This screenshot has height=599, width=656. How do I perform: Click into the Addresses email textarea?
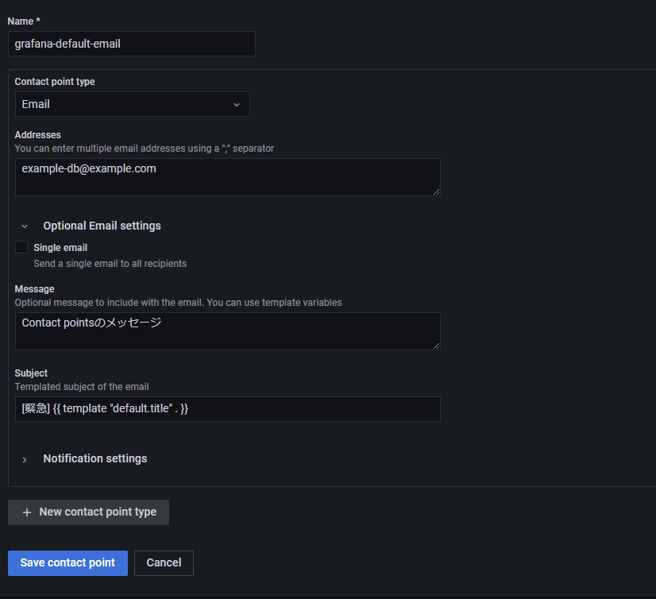point(228,177)
